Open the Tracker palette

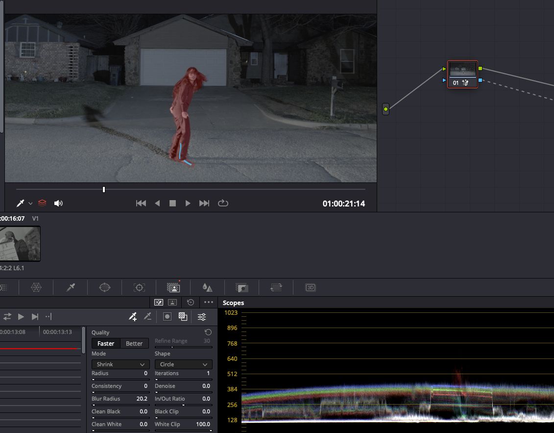140,288
